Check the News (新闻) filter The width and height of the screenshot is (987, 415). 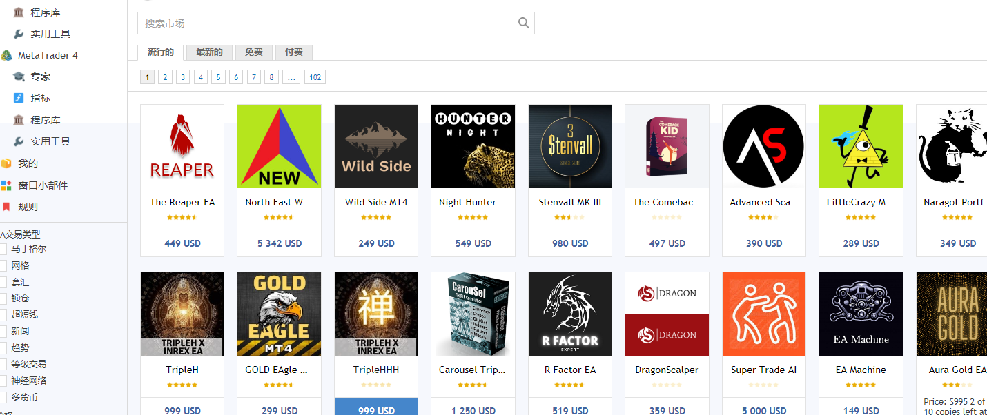pos(3,331)
